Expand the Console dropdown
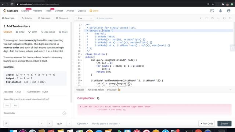The image size is (235, 132). tap(82, 124)
